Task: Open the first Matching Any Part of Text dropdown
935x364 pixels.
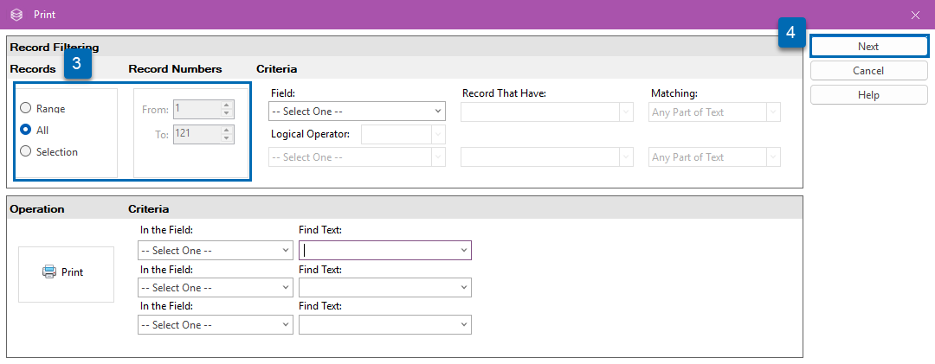Action: pyautogui.click(x=714, y=112)
